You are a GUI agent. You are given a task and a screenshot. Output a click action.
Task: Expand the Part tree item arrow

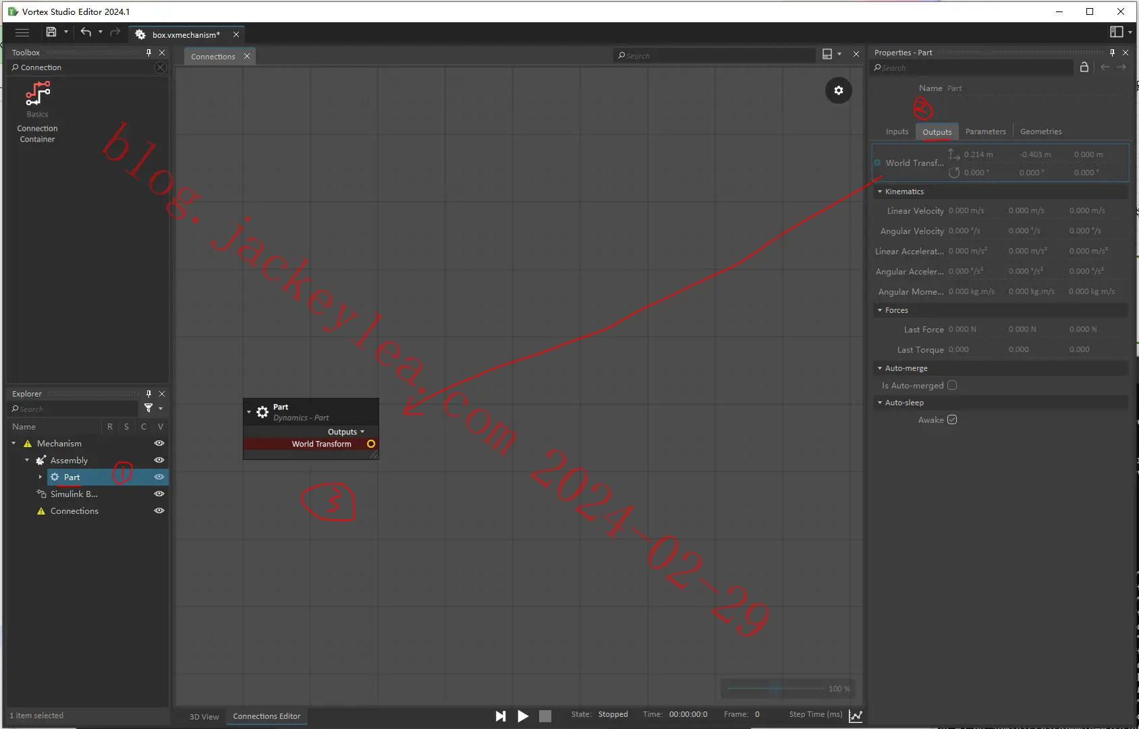40,477
